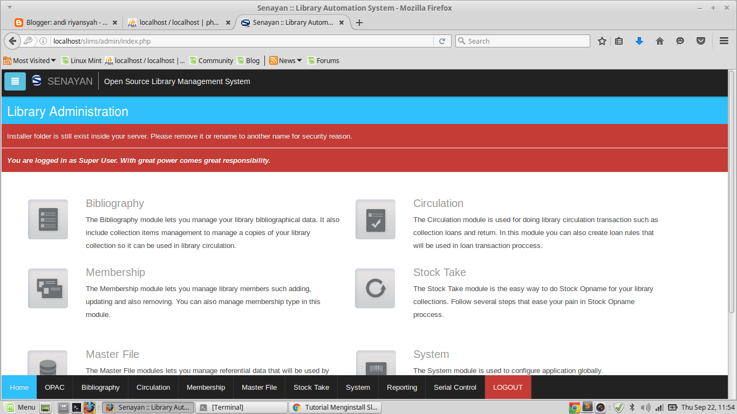Open the Bibliography module icon
This screenshot has width=737, height=414.
[x=47, y=219]
